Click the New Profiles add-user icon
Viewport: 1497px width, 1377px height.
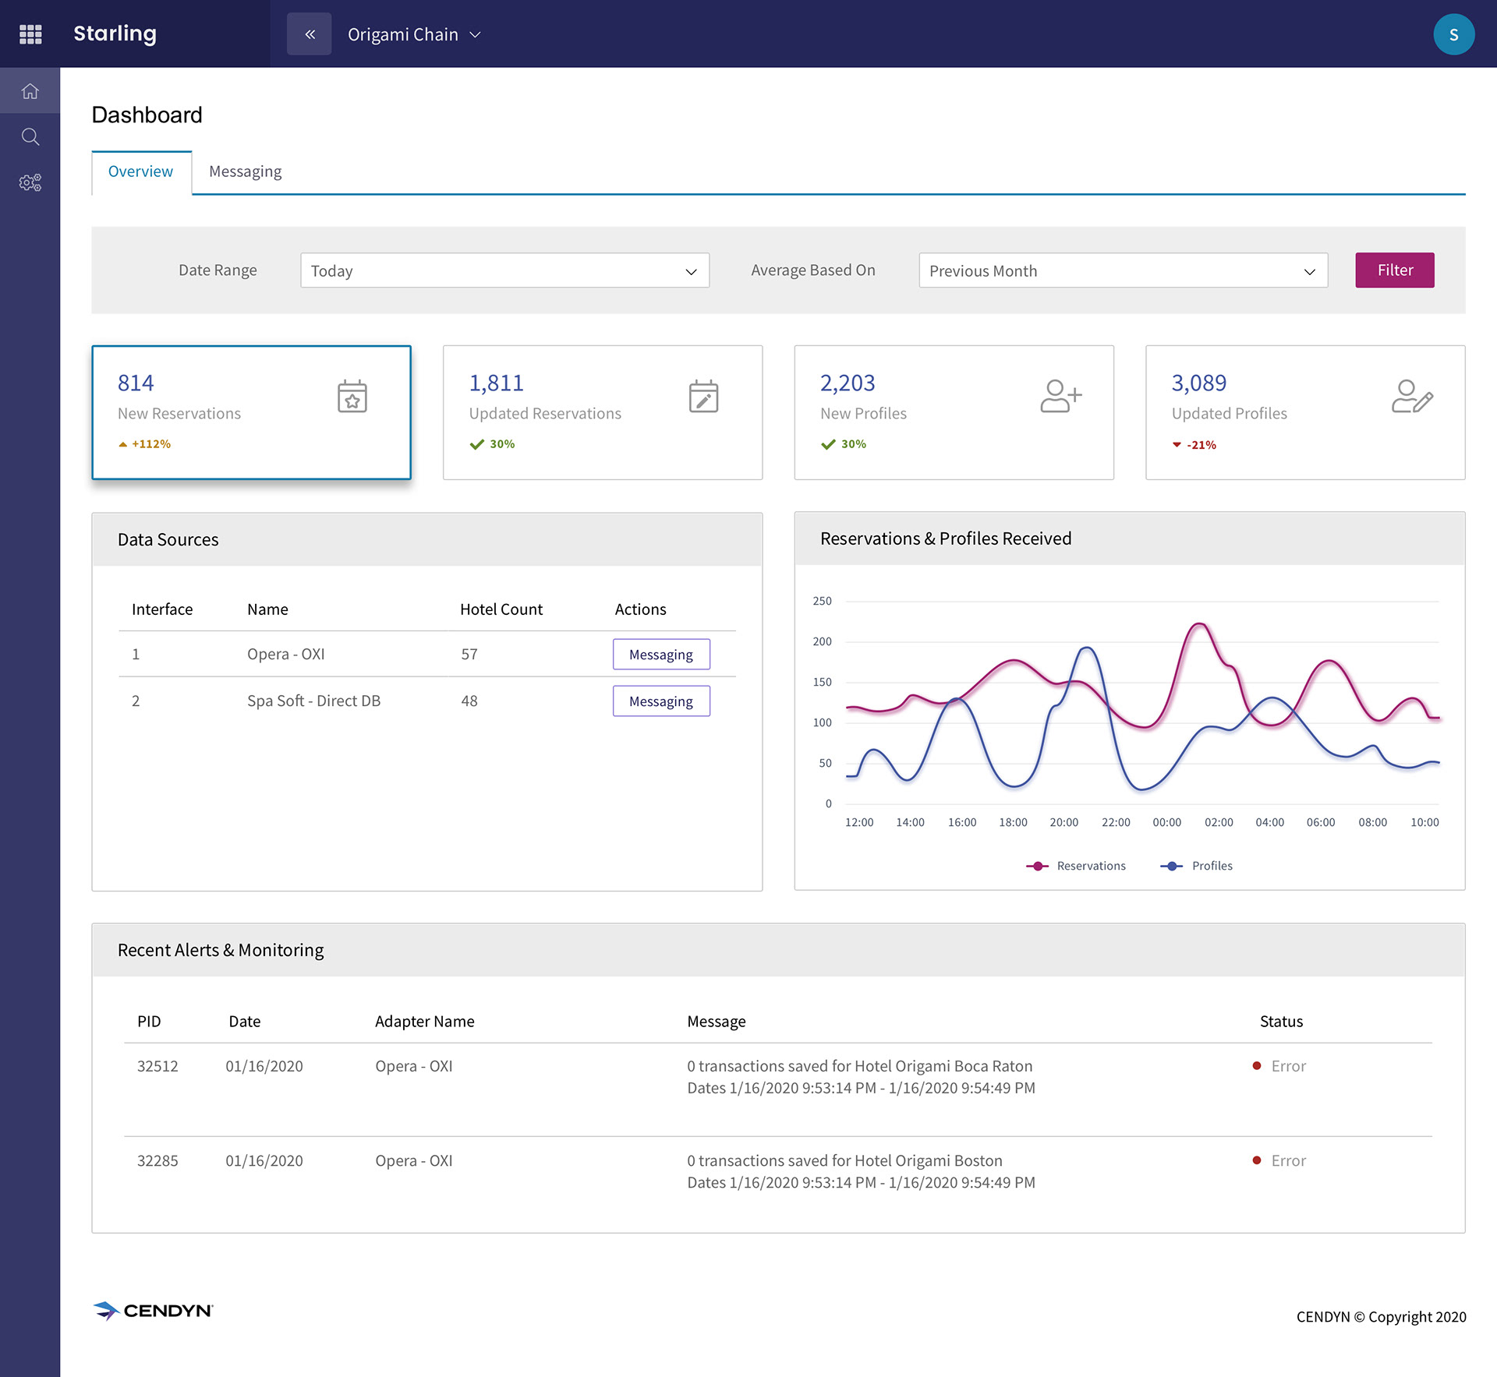1060,396
